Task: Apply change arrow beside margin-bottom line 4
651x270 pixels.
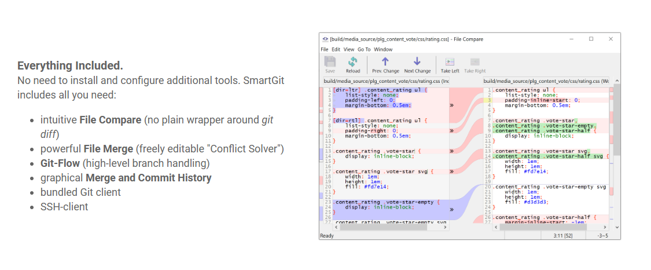Action: 451,105
